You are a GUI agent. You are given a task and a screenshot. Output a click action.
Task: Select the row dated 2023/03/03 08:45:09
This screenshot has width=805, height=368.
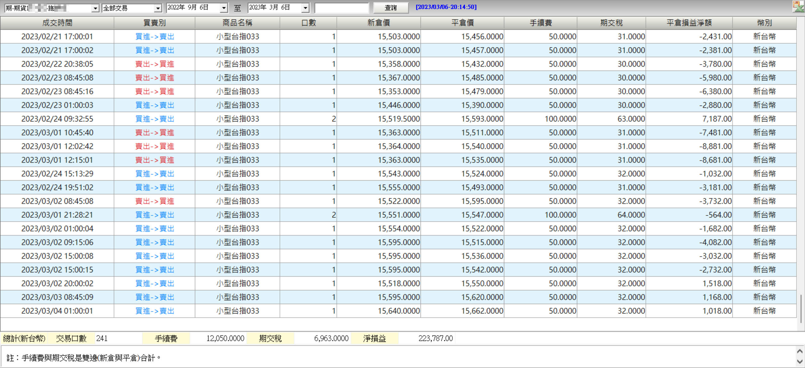click(398, 297)
